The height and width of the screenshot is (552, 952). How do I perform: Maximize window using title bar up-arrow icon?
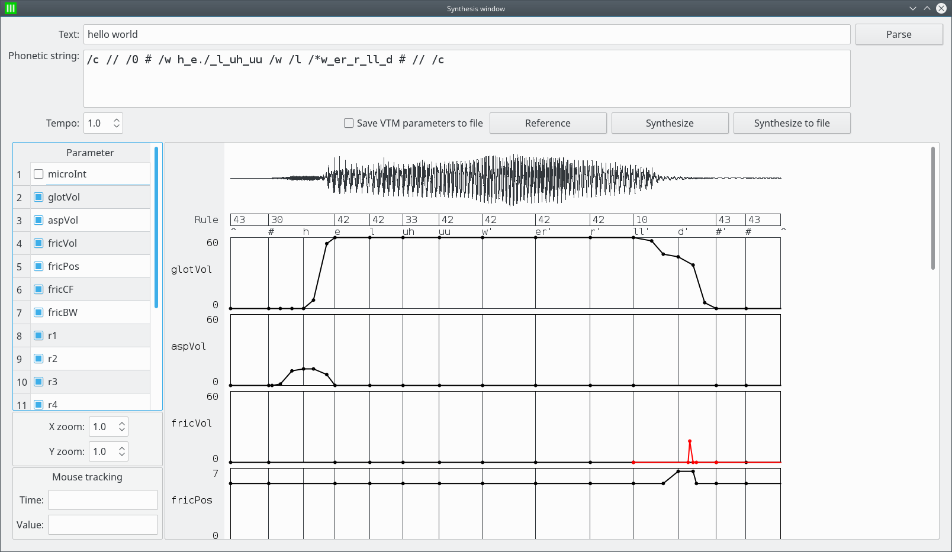[x=927, y=8]
